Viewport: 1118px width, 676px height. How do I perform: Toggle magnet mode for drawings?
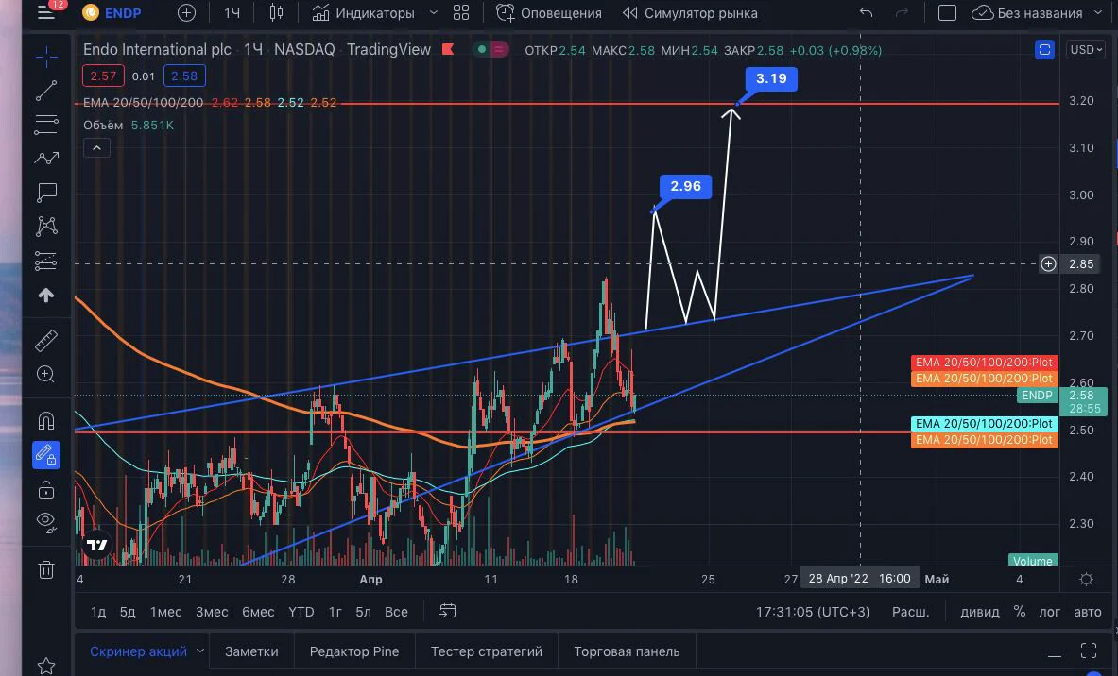46,421
